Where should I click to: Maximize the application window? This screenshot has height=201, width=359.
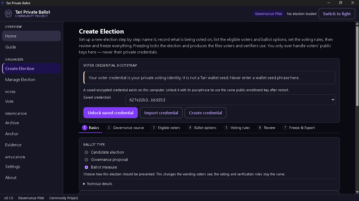point(341,3)
